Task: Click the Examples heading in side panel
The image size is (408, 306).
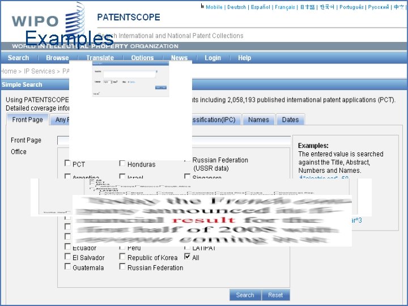Action: click(313, 146)
